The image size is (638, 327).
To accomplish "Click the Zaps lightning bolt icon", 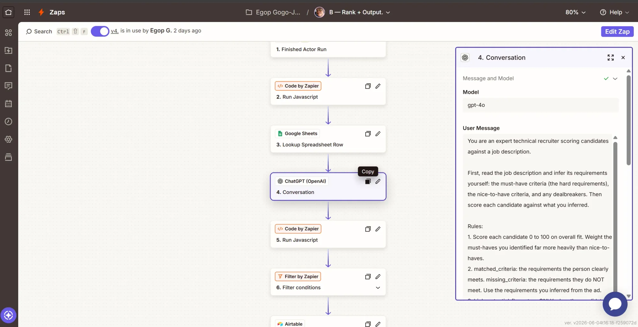I will [41, 12].
